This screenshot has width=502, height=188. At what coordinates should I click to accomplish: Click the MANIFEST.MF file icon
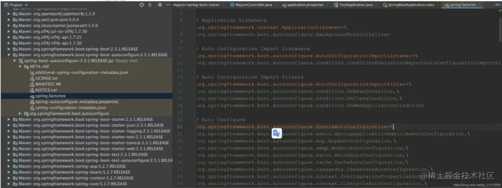[32, 84]
